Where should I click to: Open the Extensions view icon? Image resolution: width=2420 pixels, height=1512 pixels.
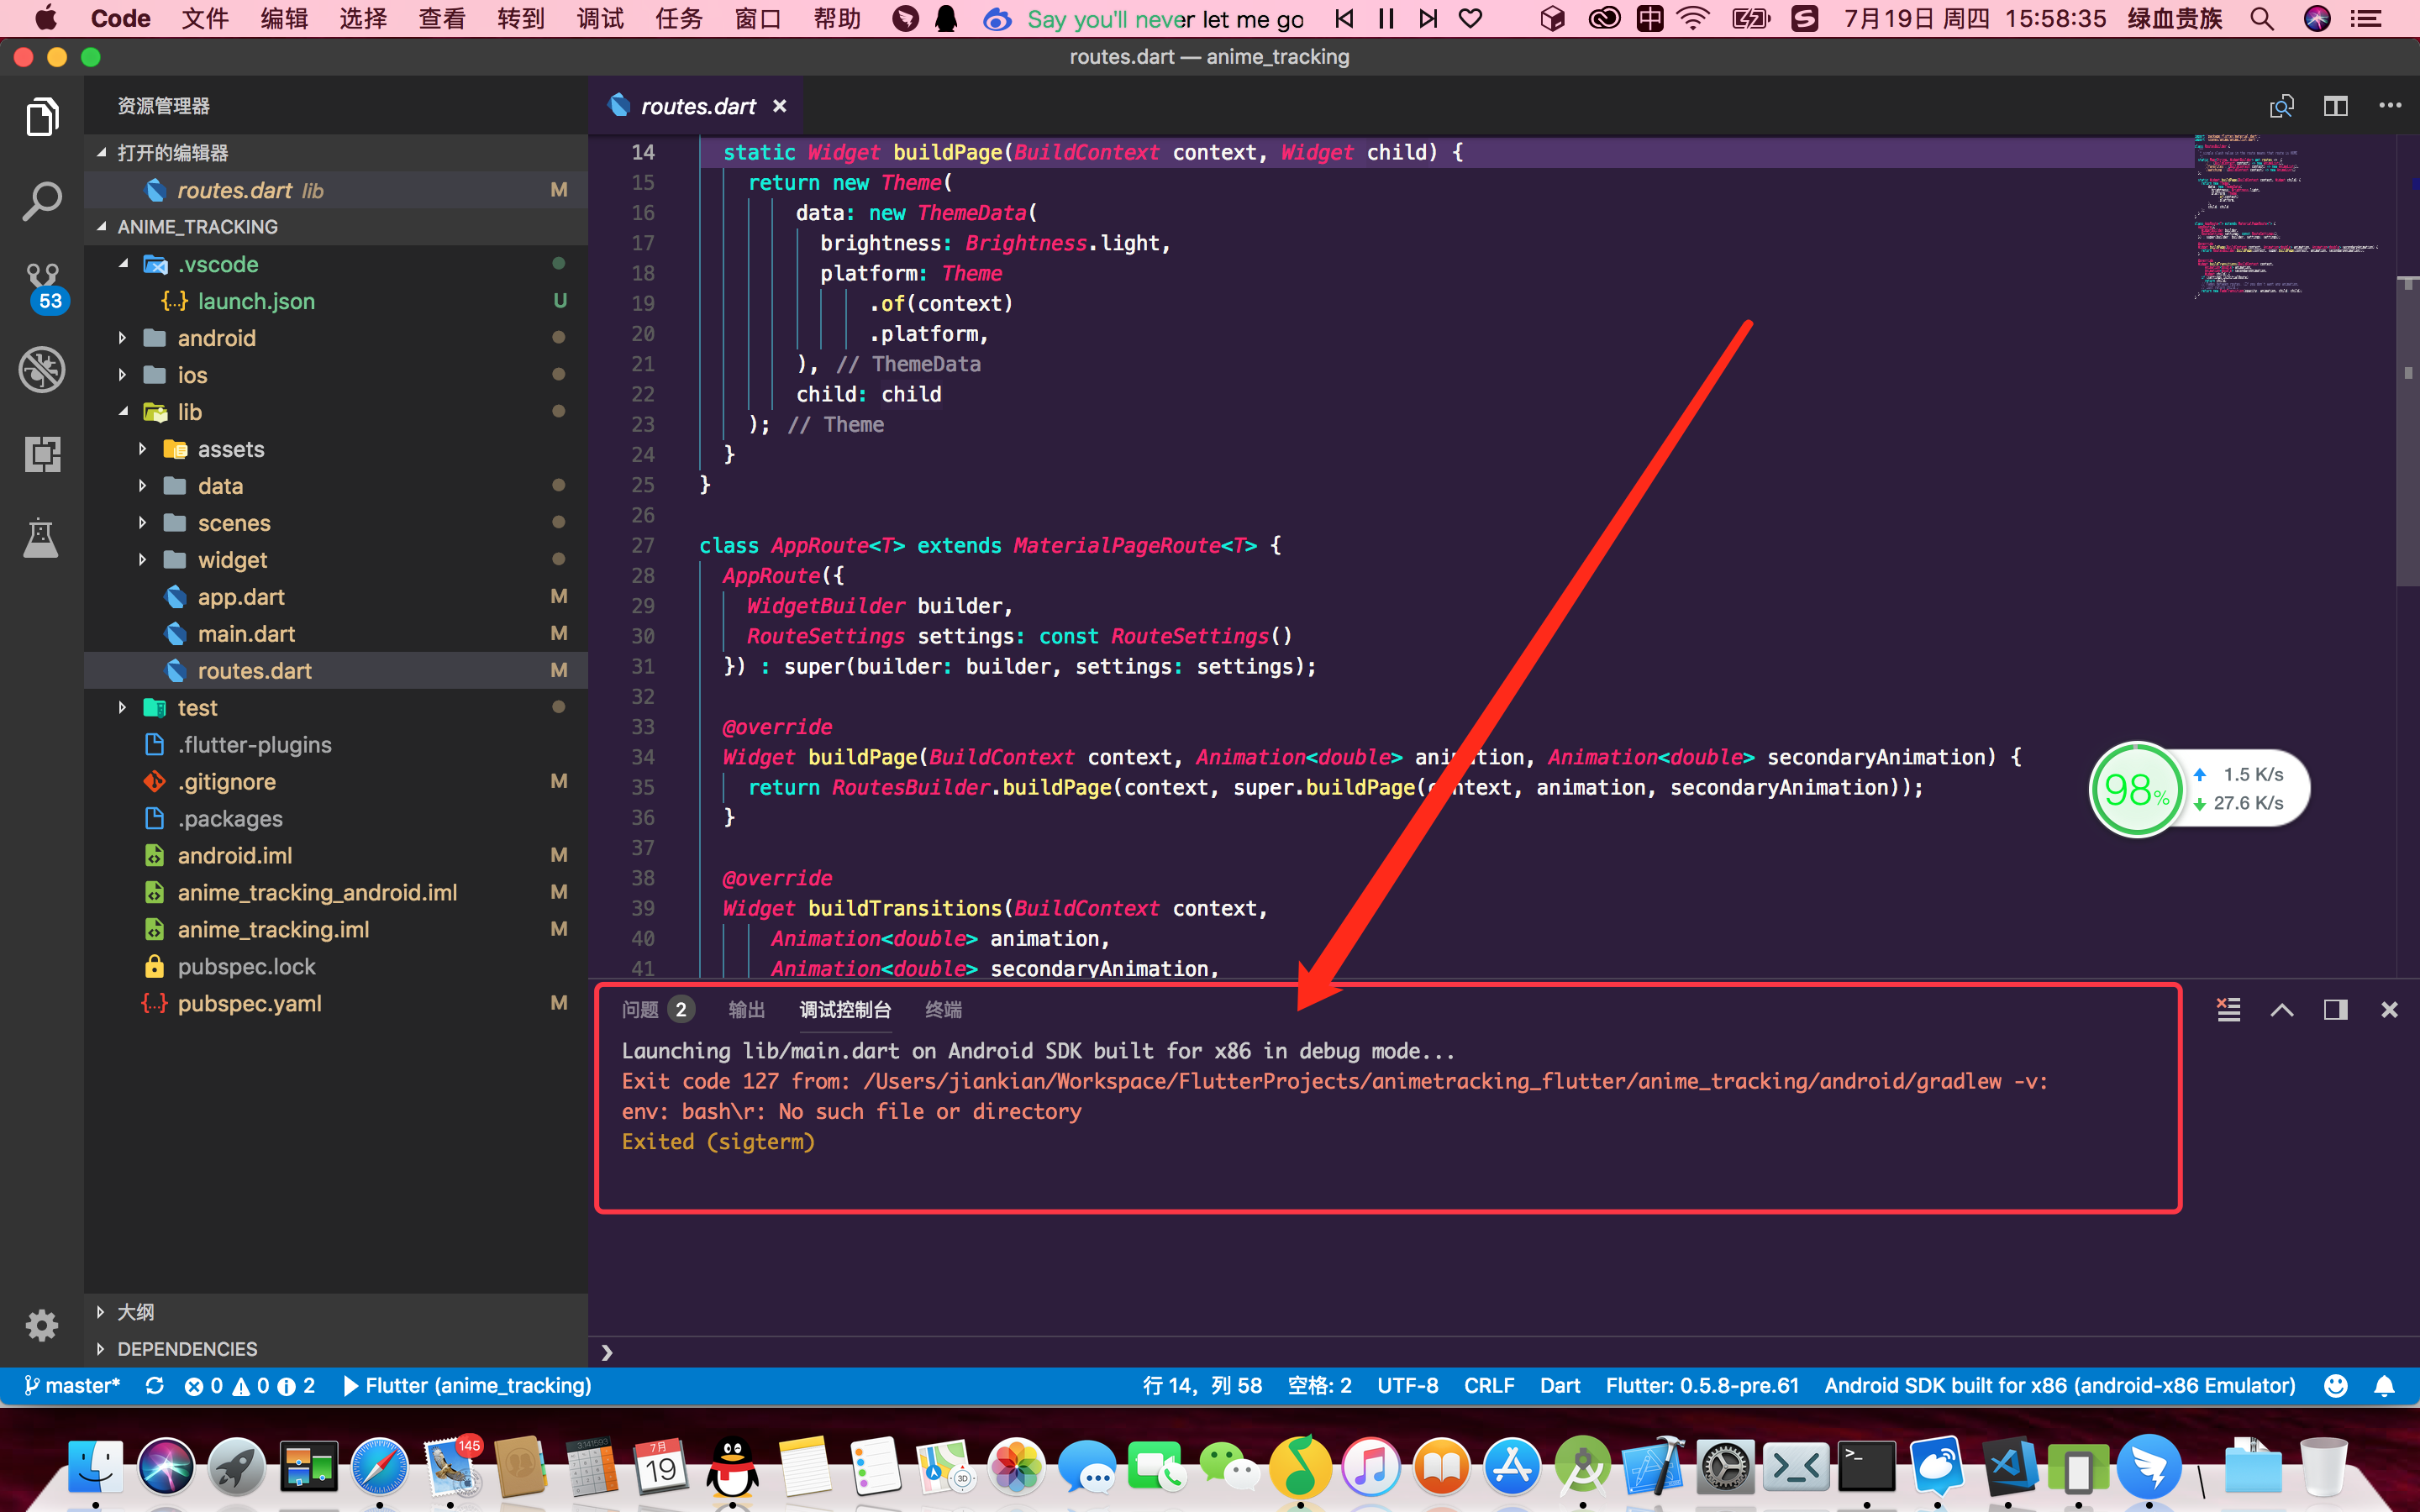click(x=42, y=455)
